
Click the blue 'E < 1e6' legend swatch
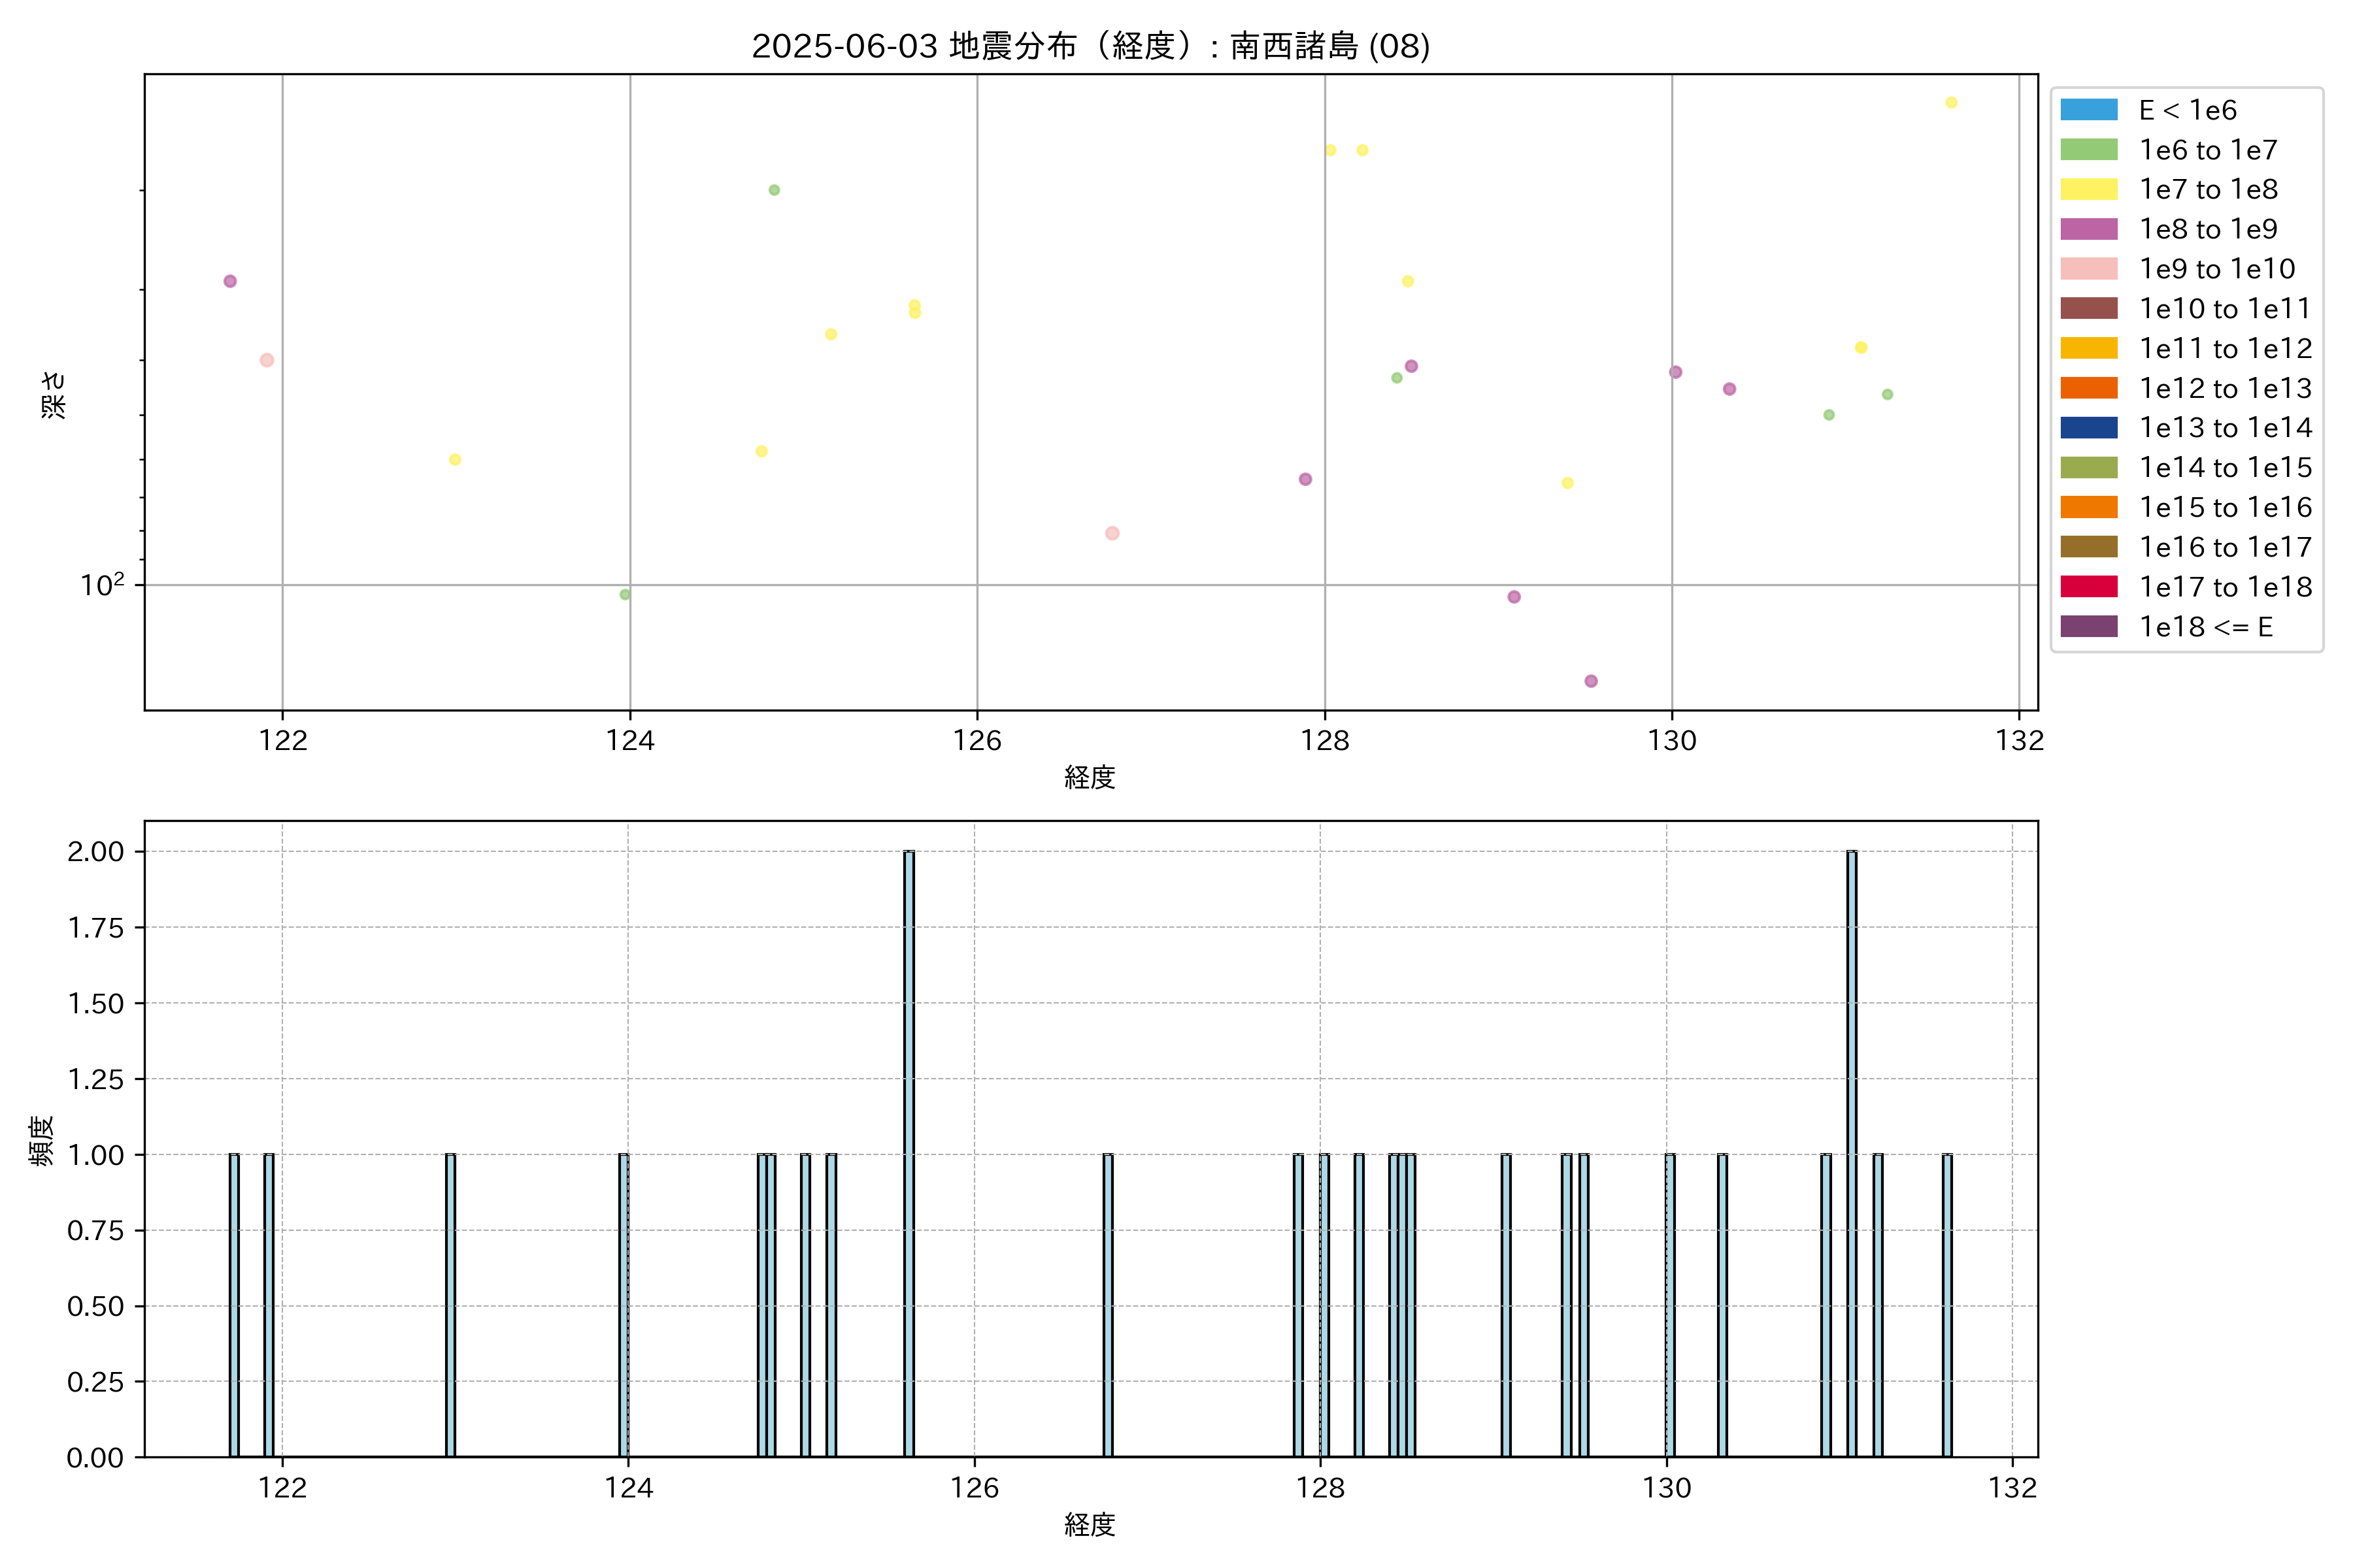click(x=2089, y=110)
